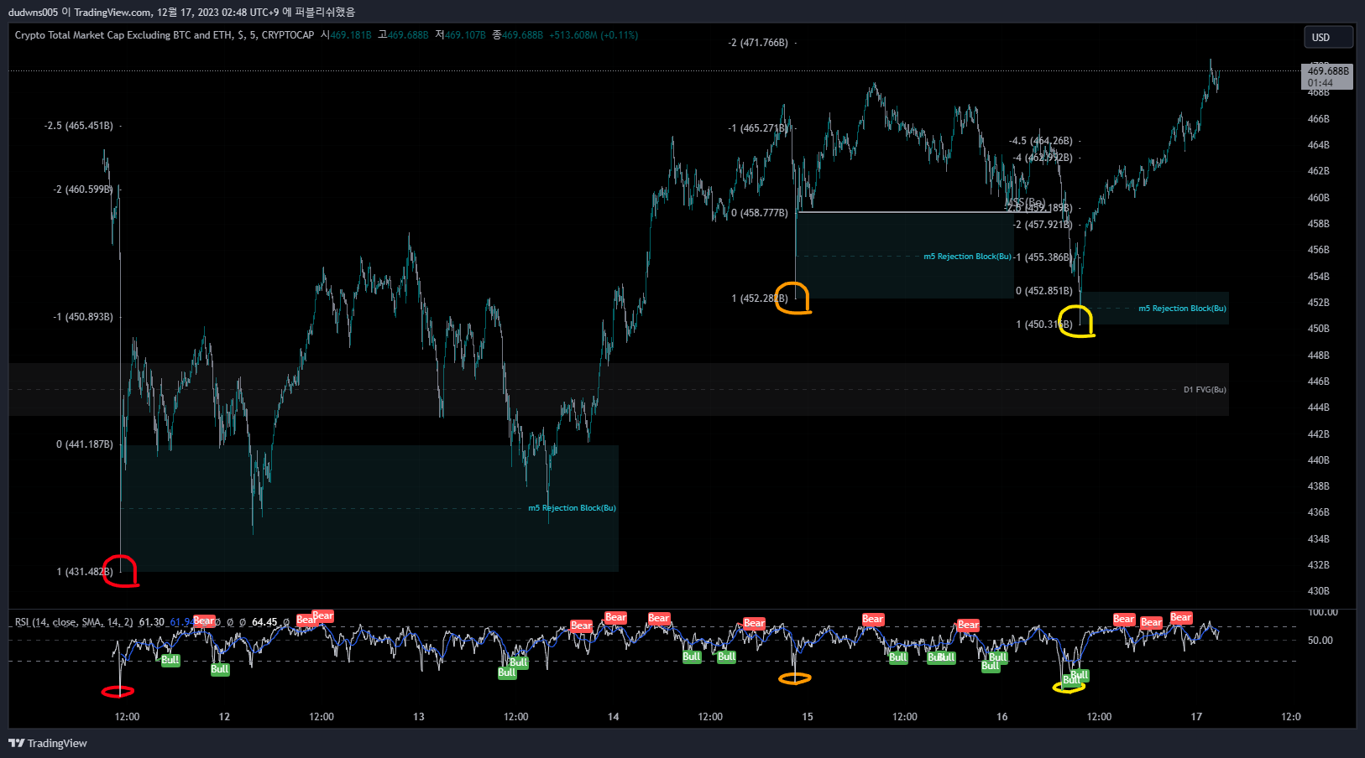Click the 454B price axis label

click(x=1319, y=277)
